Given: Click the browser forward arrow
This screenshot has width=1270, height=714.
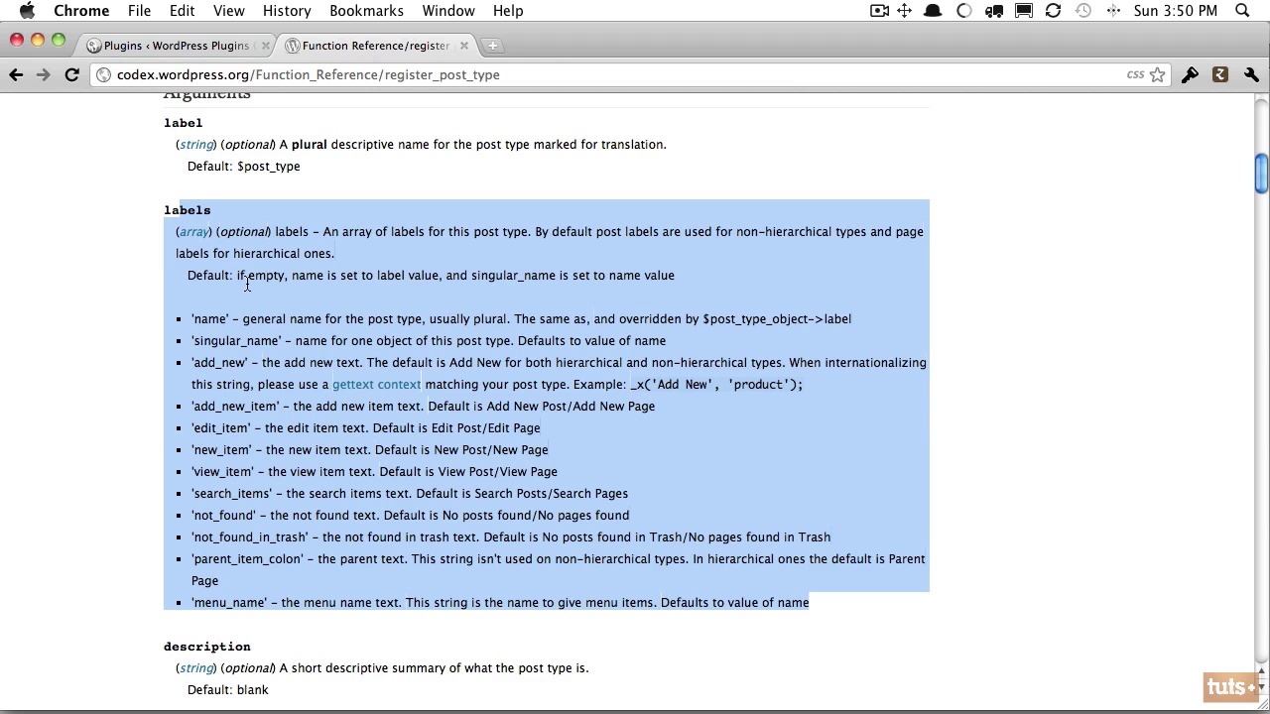Looking at the screenshot, I should (43, 74).
